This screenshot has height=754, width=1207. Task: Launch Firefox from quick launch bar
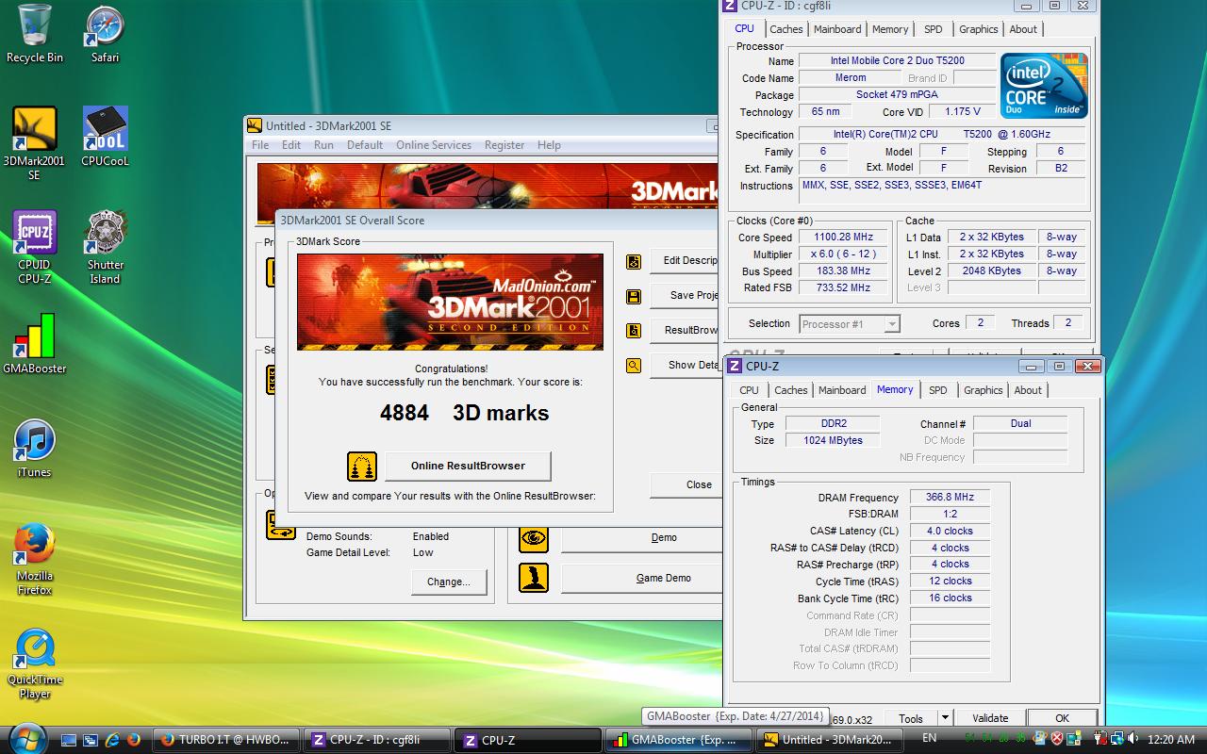point(133,740)
